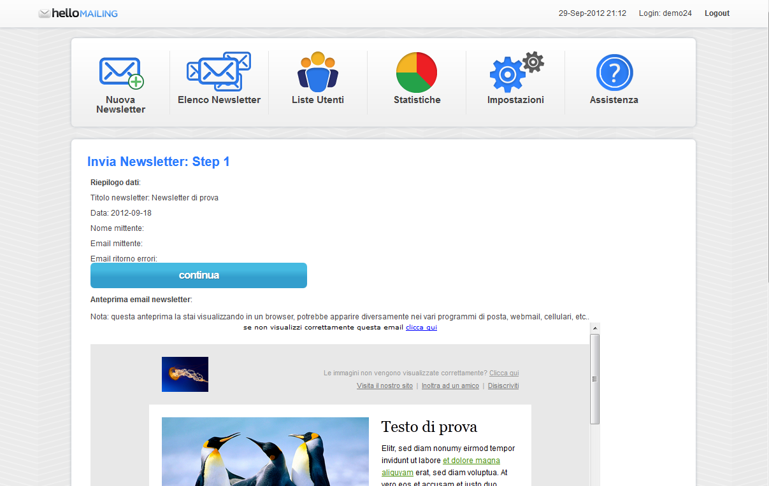The image size is (769, 486).
Task: Click the 'Nome mittente:' label
Action: (117, 228)
